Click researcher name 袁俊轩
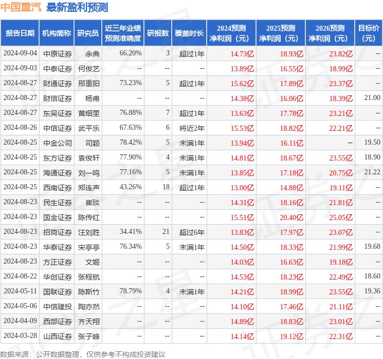 click(88, 158)
